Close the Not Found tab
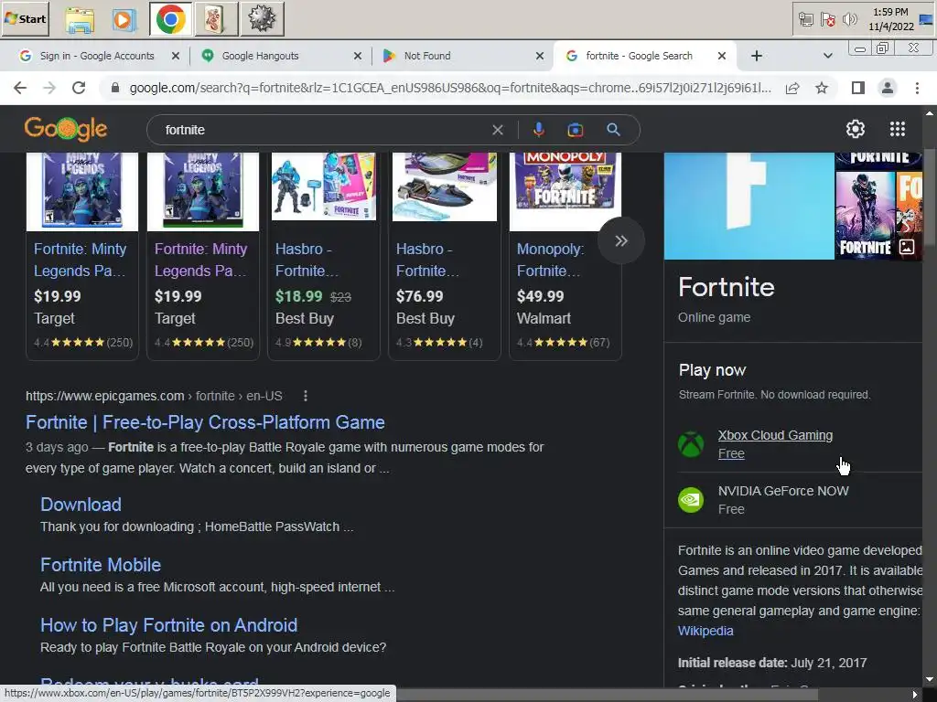 point(540,56)
